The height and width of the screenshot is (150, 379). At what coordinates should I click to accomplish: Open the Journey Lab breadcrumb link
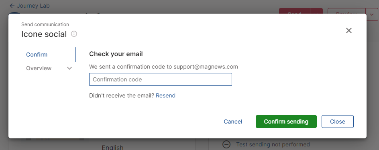click(33, 6)
